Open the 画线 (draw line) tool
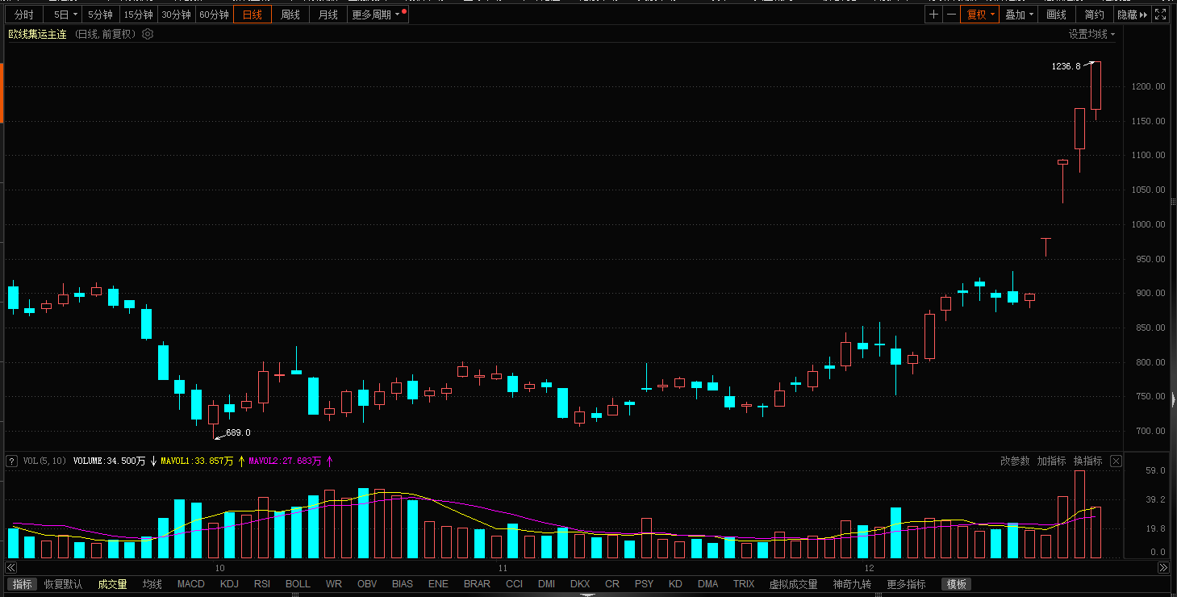This screenshot has height=597, width=1177. point(1056,14)
